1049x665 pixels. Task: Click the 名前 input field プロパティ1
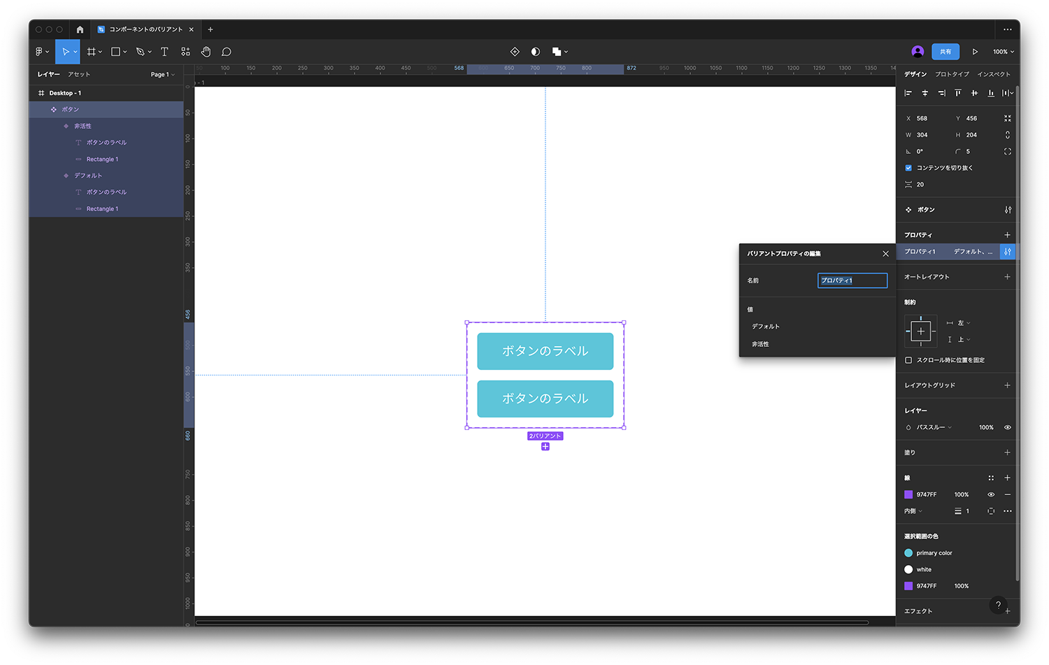(x=852, y=280)
